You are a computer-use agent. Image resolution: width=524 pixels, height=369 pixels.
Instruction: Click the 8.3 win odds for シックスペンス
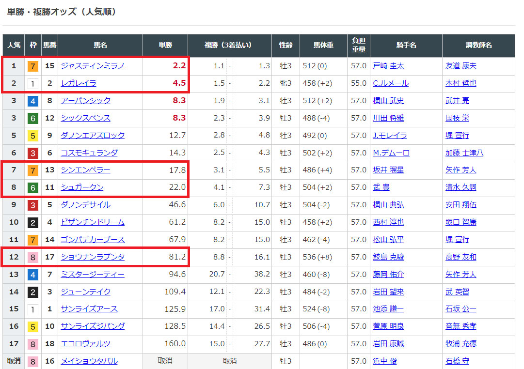179,118
